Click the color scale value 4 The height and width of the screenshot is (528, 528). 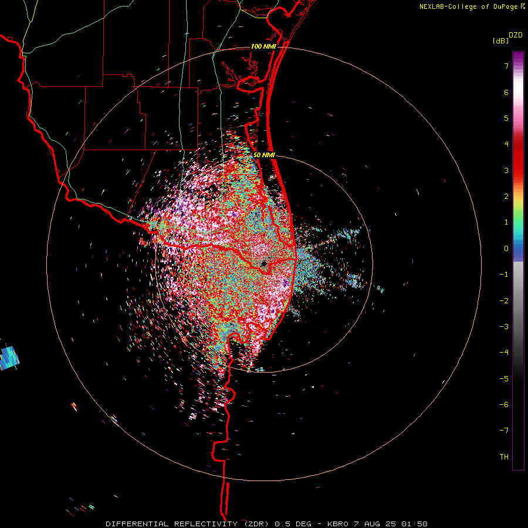point(506,144)
